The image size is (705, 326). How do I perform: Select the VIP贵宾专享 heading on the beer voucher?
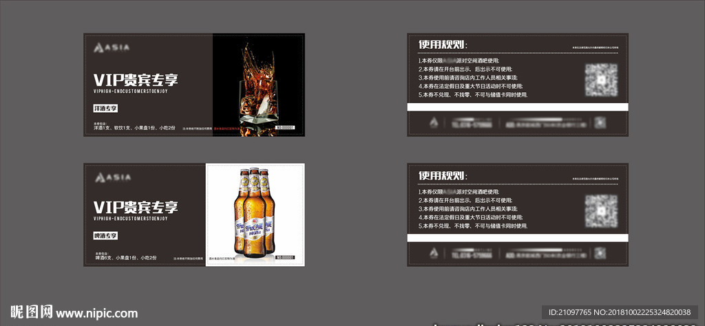tap(136, 207)
